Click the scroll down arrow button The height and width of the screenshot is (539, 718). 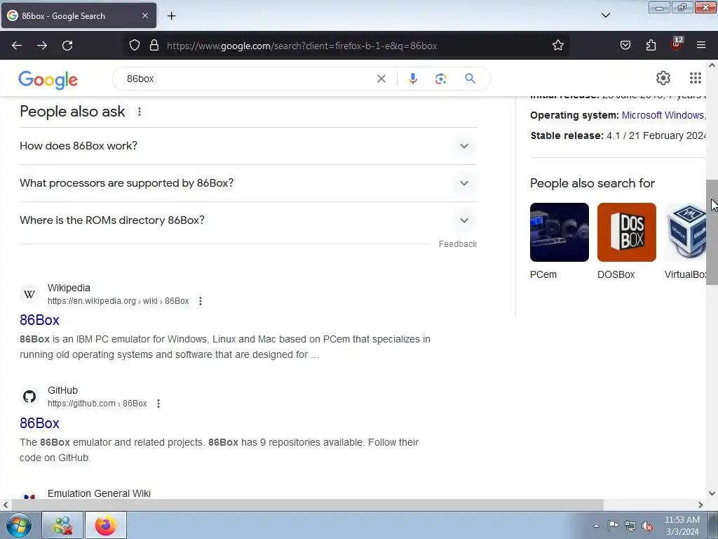[712, 493]
